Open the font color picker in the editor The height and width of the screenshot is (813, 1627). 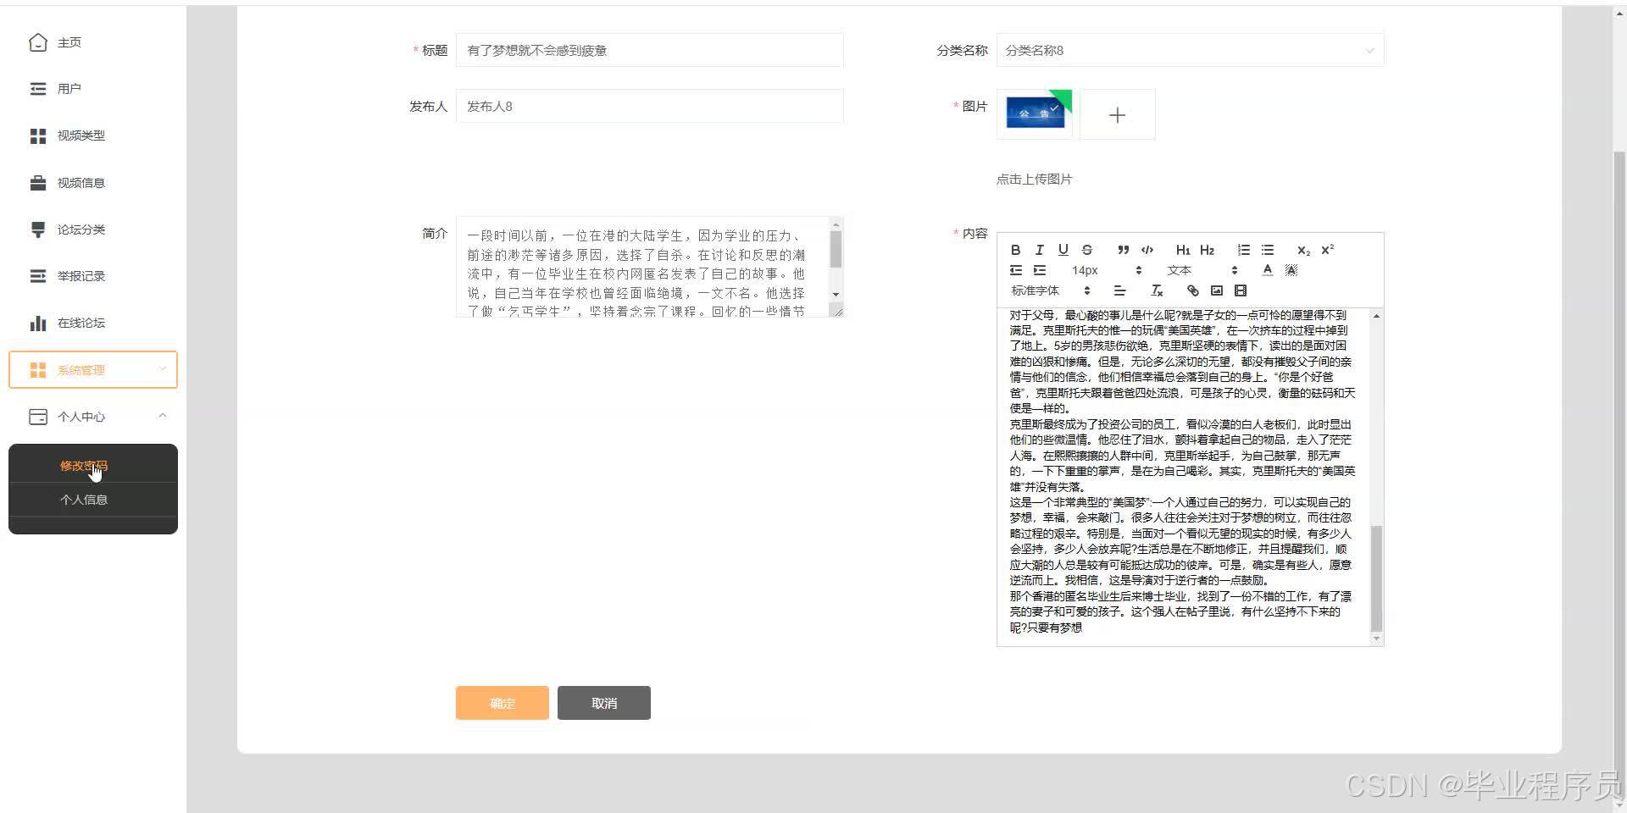coord(1267,269)
